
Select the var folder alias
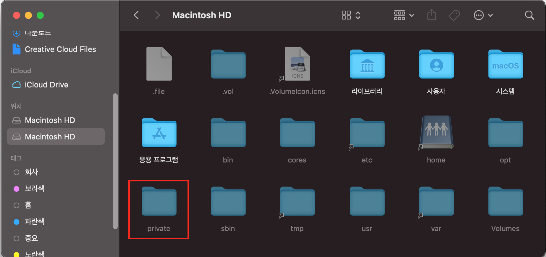[436, 201]
